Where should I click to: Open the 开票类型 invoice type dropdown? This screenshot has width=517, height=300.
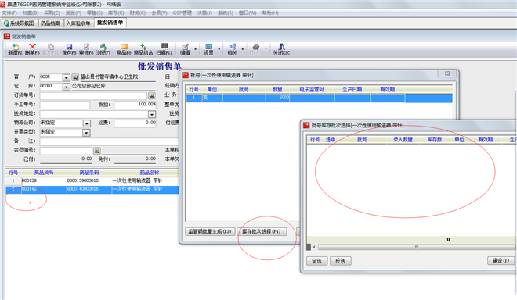coord(86,132)
